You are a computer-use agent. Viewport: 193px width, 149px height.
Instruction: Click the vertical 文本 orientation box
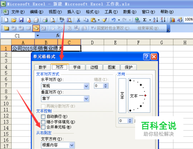pyautogui.click(x=122, y=96)
